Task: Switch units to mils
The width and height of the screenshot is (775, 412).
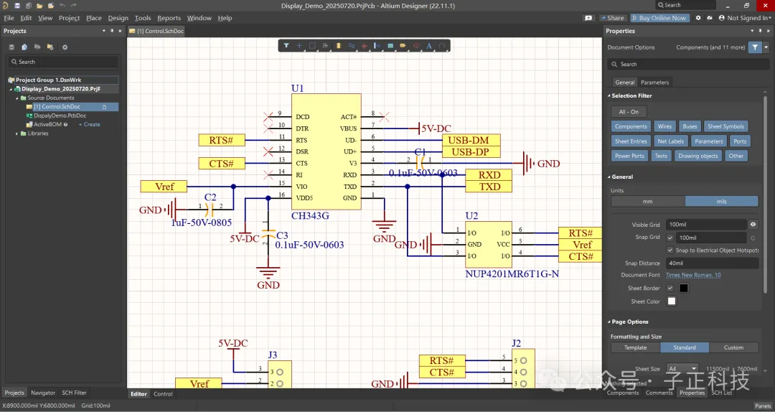Action: coord(721,201)
